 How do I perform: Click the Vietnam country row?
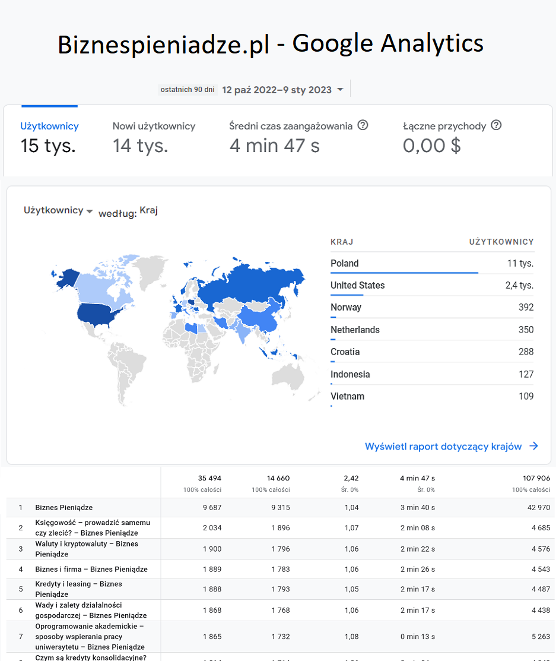click(432, 396)
